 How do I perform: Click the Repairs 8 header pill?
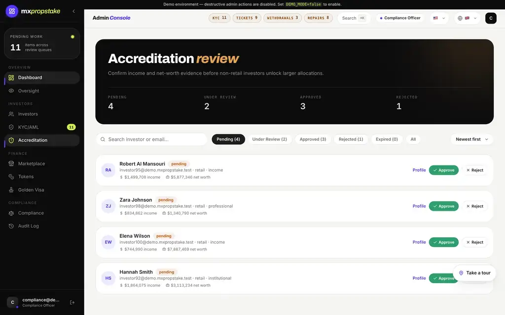click(x=318, y=18)
